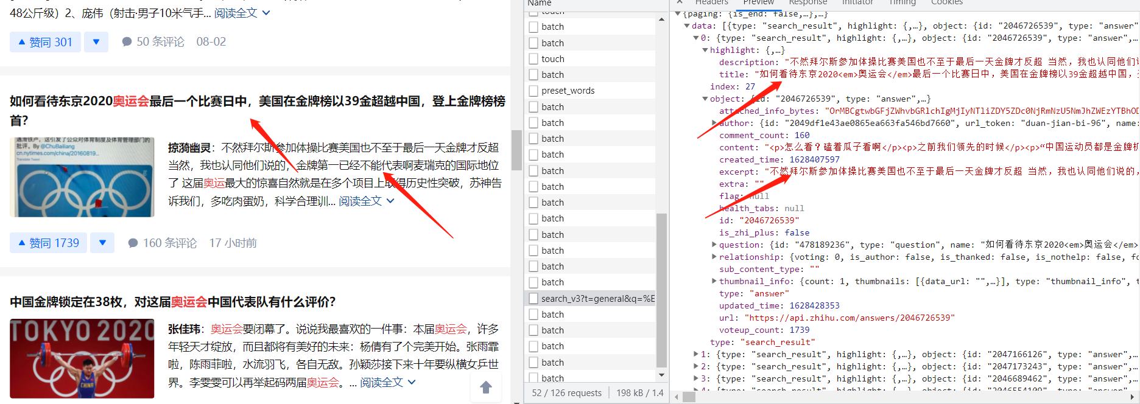Screen dimensions: 1140x404
Task: Click the downvote arrow beside 赞同 1739
Action: [102, 243]
